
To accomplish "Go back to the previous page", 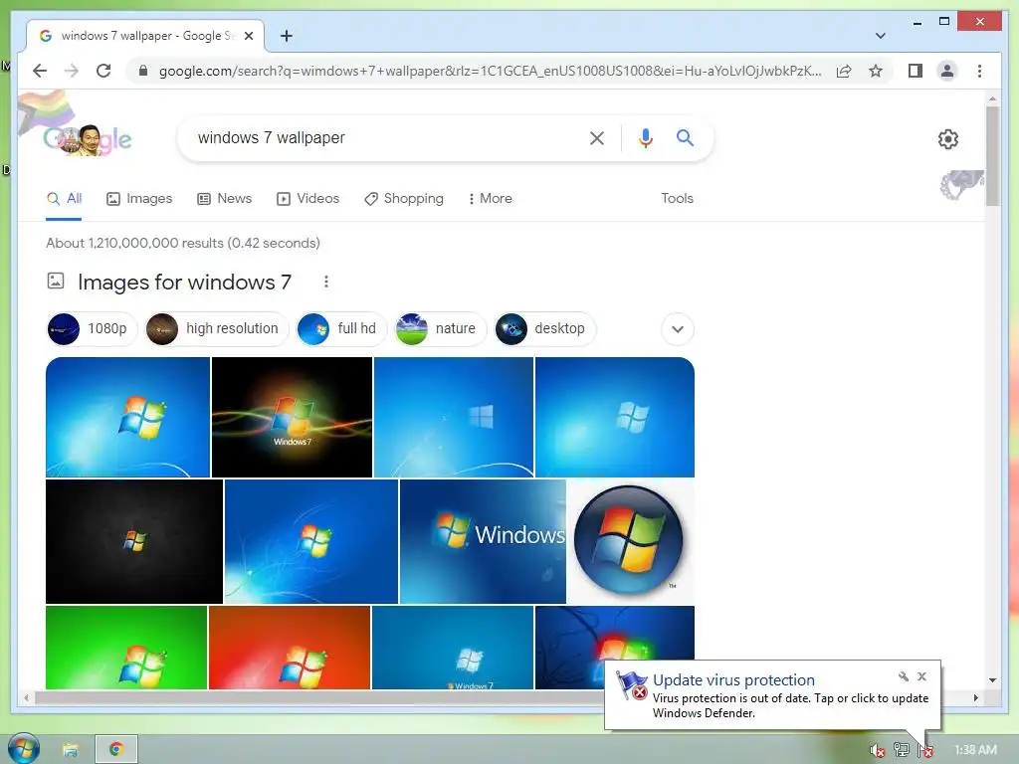I will pyautogui.click(x=40, y=71).
